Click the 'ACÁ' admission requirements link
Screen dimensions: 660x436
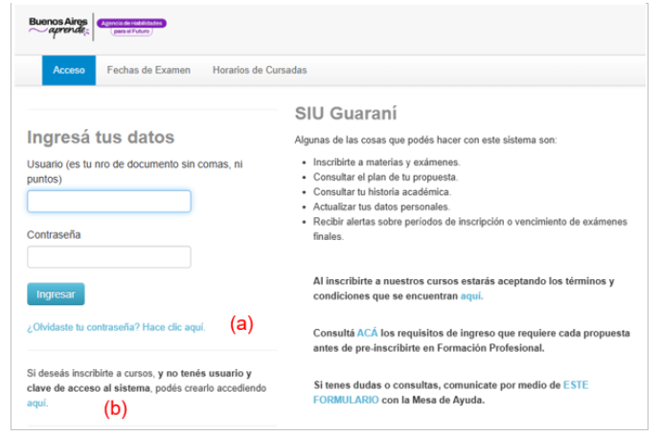(x=368, y=333)
